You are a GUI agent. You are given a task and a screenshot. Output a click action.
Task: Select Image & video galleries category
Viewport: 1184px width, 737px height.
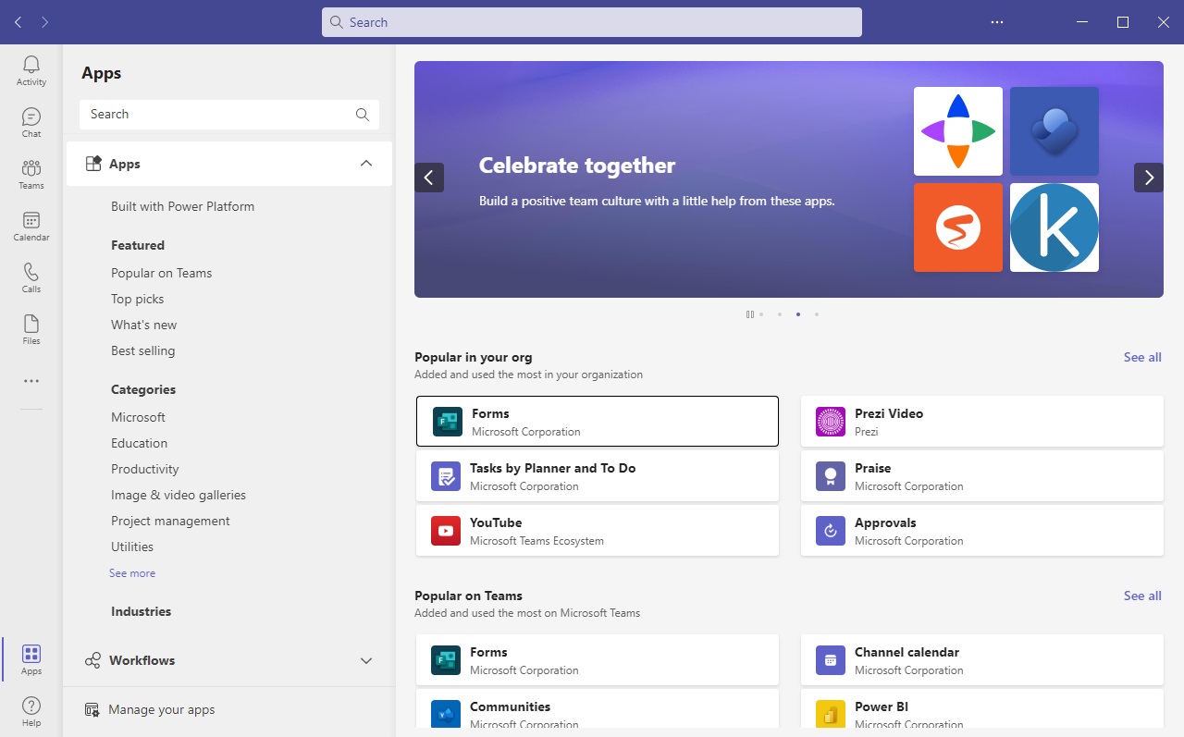(179, 495)
